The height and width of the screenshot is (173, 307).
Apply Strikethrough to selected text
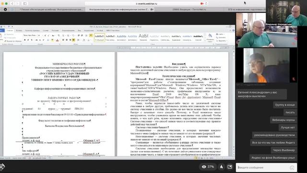pos(36,40)
